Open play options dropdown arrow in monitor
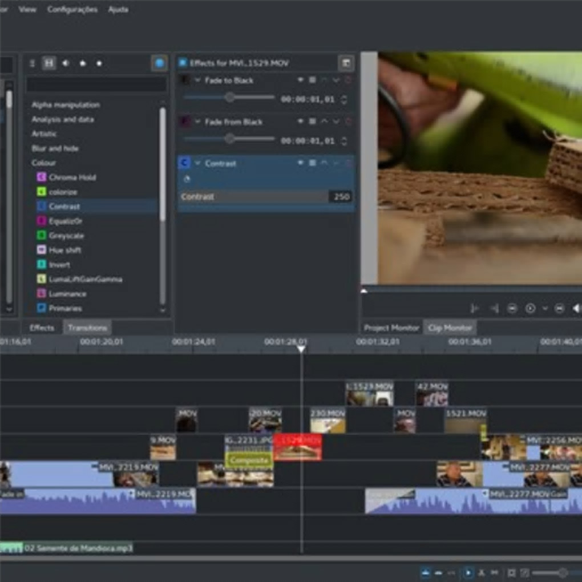The height and width of the screenshot is (582, 582). click(544, 309)
